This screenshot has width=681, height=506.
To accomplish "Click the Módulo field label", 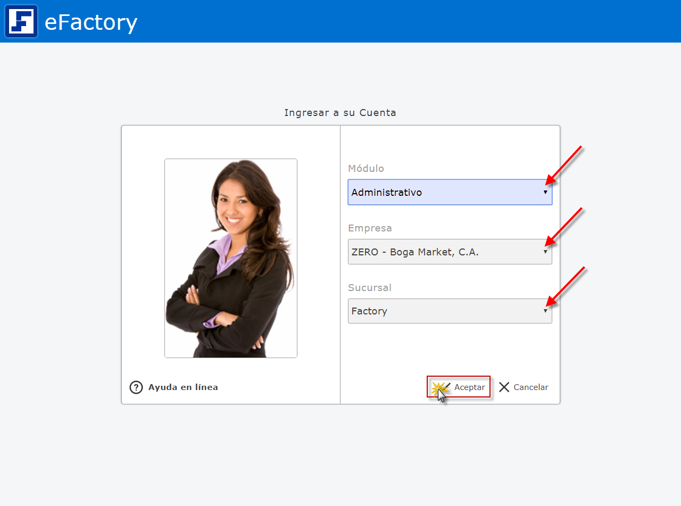I will 366,169.
